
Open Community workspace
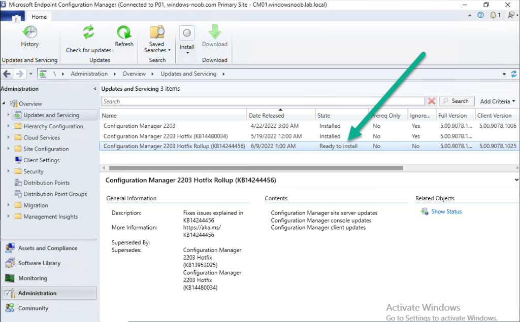tap(49, 308)
